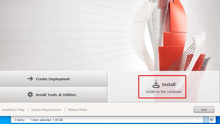Click the "3 items" count in status bar
This screenshot has height=124, width=220.
click(x=20, y=120)
